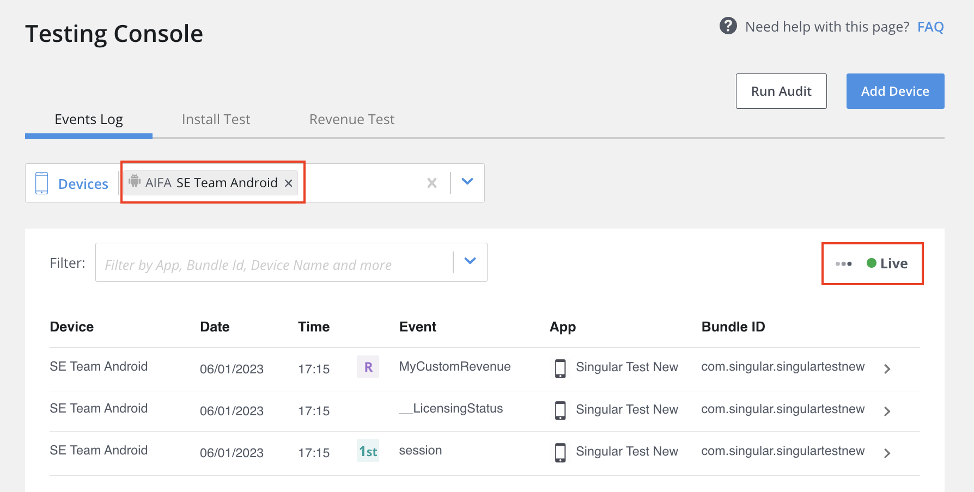Image resolution: width=974 pixels, height=492 pixels.
Task: Click the R revenue badge on MyCustomRevenue
Action: (368, 367)
